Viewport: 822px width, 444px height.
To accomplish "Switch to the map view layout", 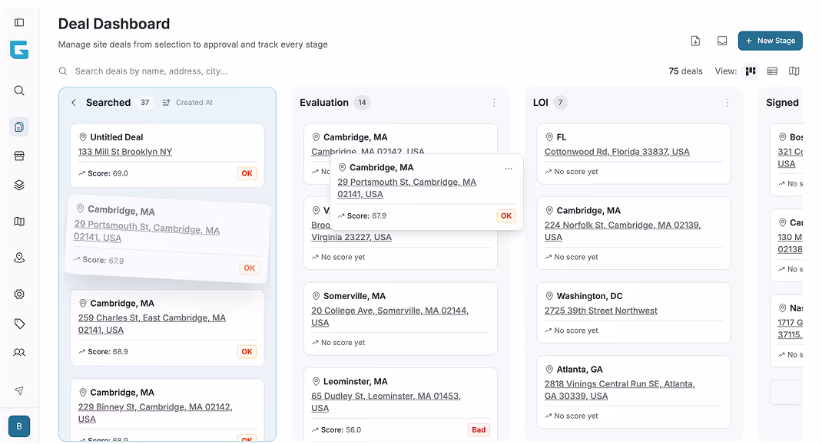I will [x=794, y=71].
